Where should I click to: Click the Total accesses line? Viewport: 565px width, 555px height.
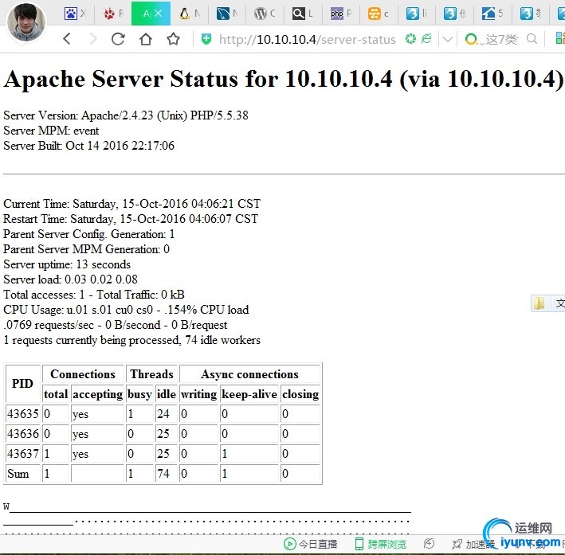click(x=94, y=295)
